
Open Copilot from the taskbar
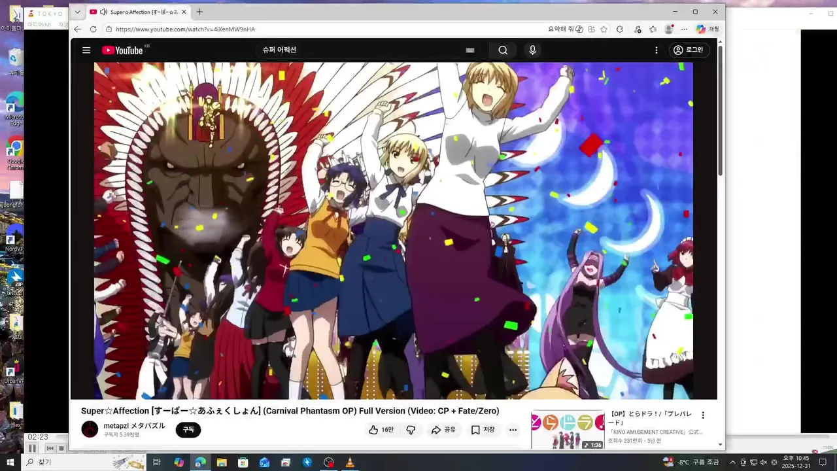tap(179, 462)
